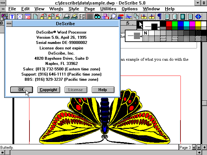Click the binoculars find icon

click(97, 16)
